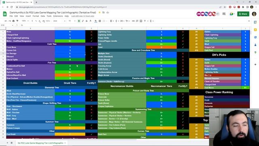The height and width of the screenshot is (146, 259).
Task: Open text wrapping dropdown
Action: pyautogui.click(x=122, y=21)
